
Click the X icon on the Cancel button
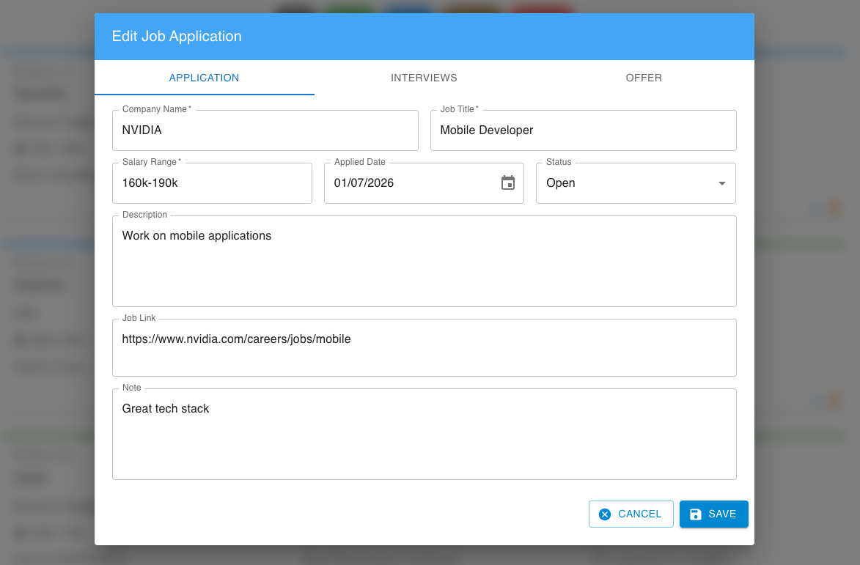(x=605, y=514)
